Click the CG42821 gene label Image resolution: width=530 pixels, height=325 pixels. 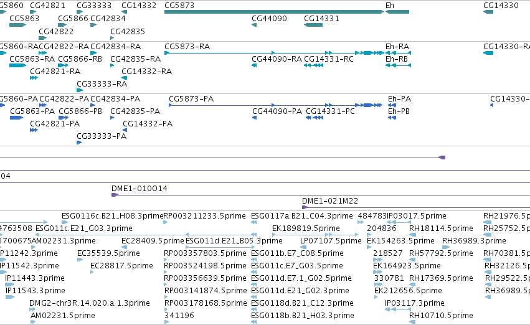[x=47, y=6]
